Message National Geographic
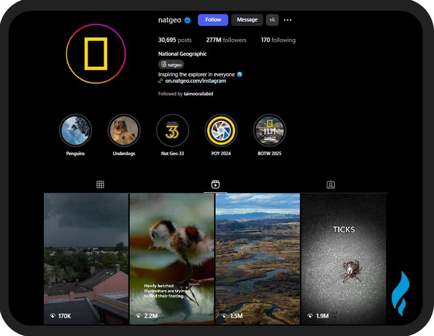 247,20
